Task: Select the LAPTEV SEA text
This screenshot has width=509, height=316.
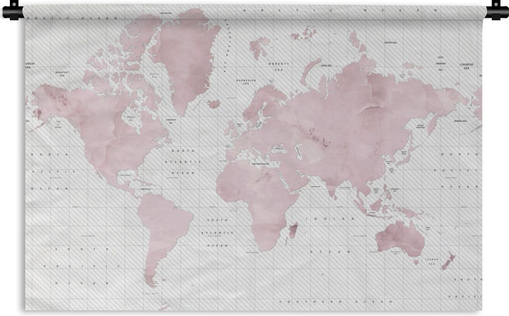Action: (x=390, y=43)
